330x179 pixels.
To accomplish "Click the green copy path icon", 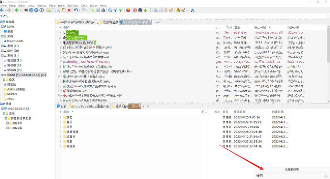I will 93,11.
